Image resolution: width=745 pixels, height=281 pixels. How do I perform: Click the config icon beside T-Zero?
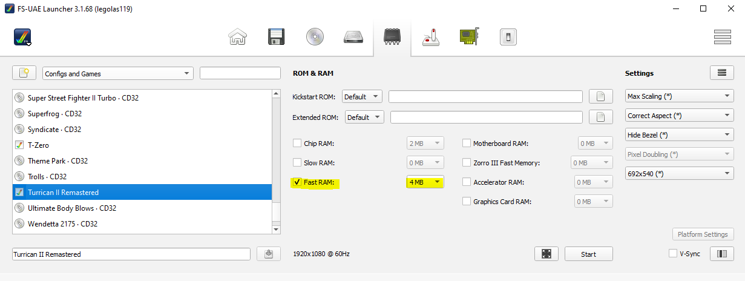(x=19, y=145)
